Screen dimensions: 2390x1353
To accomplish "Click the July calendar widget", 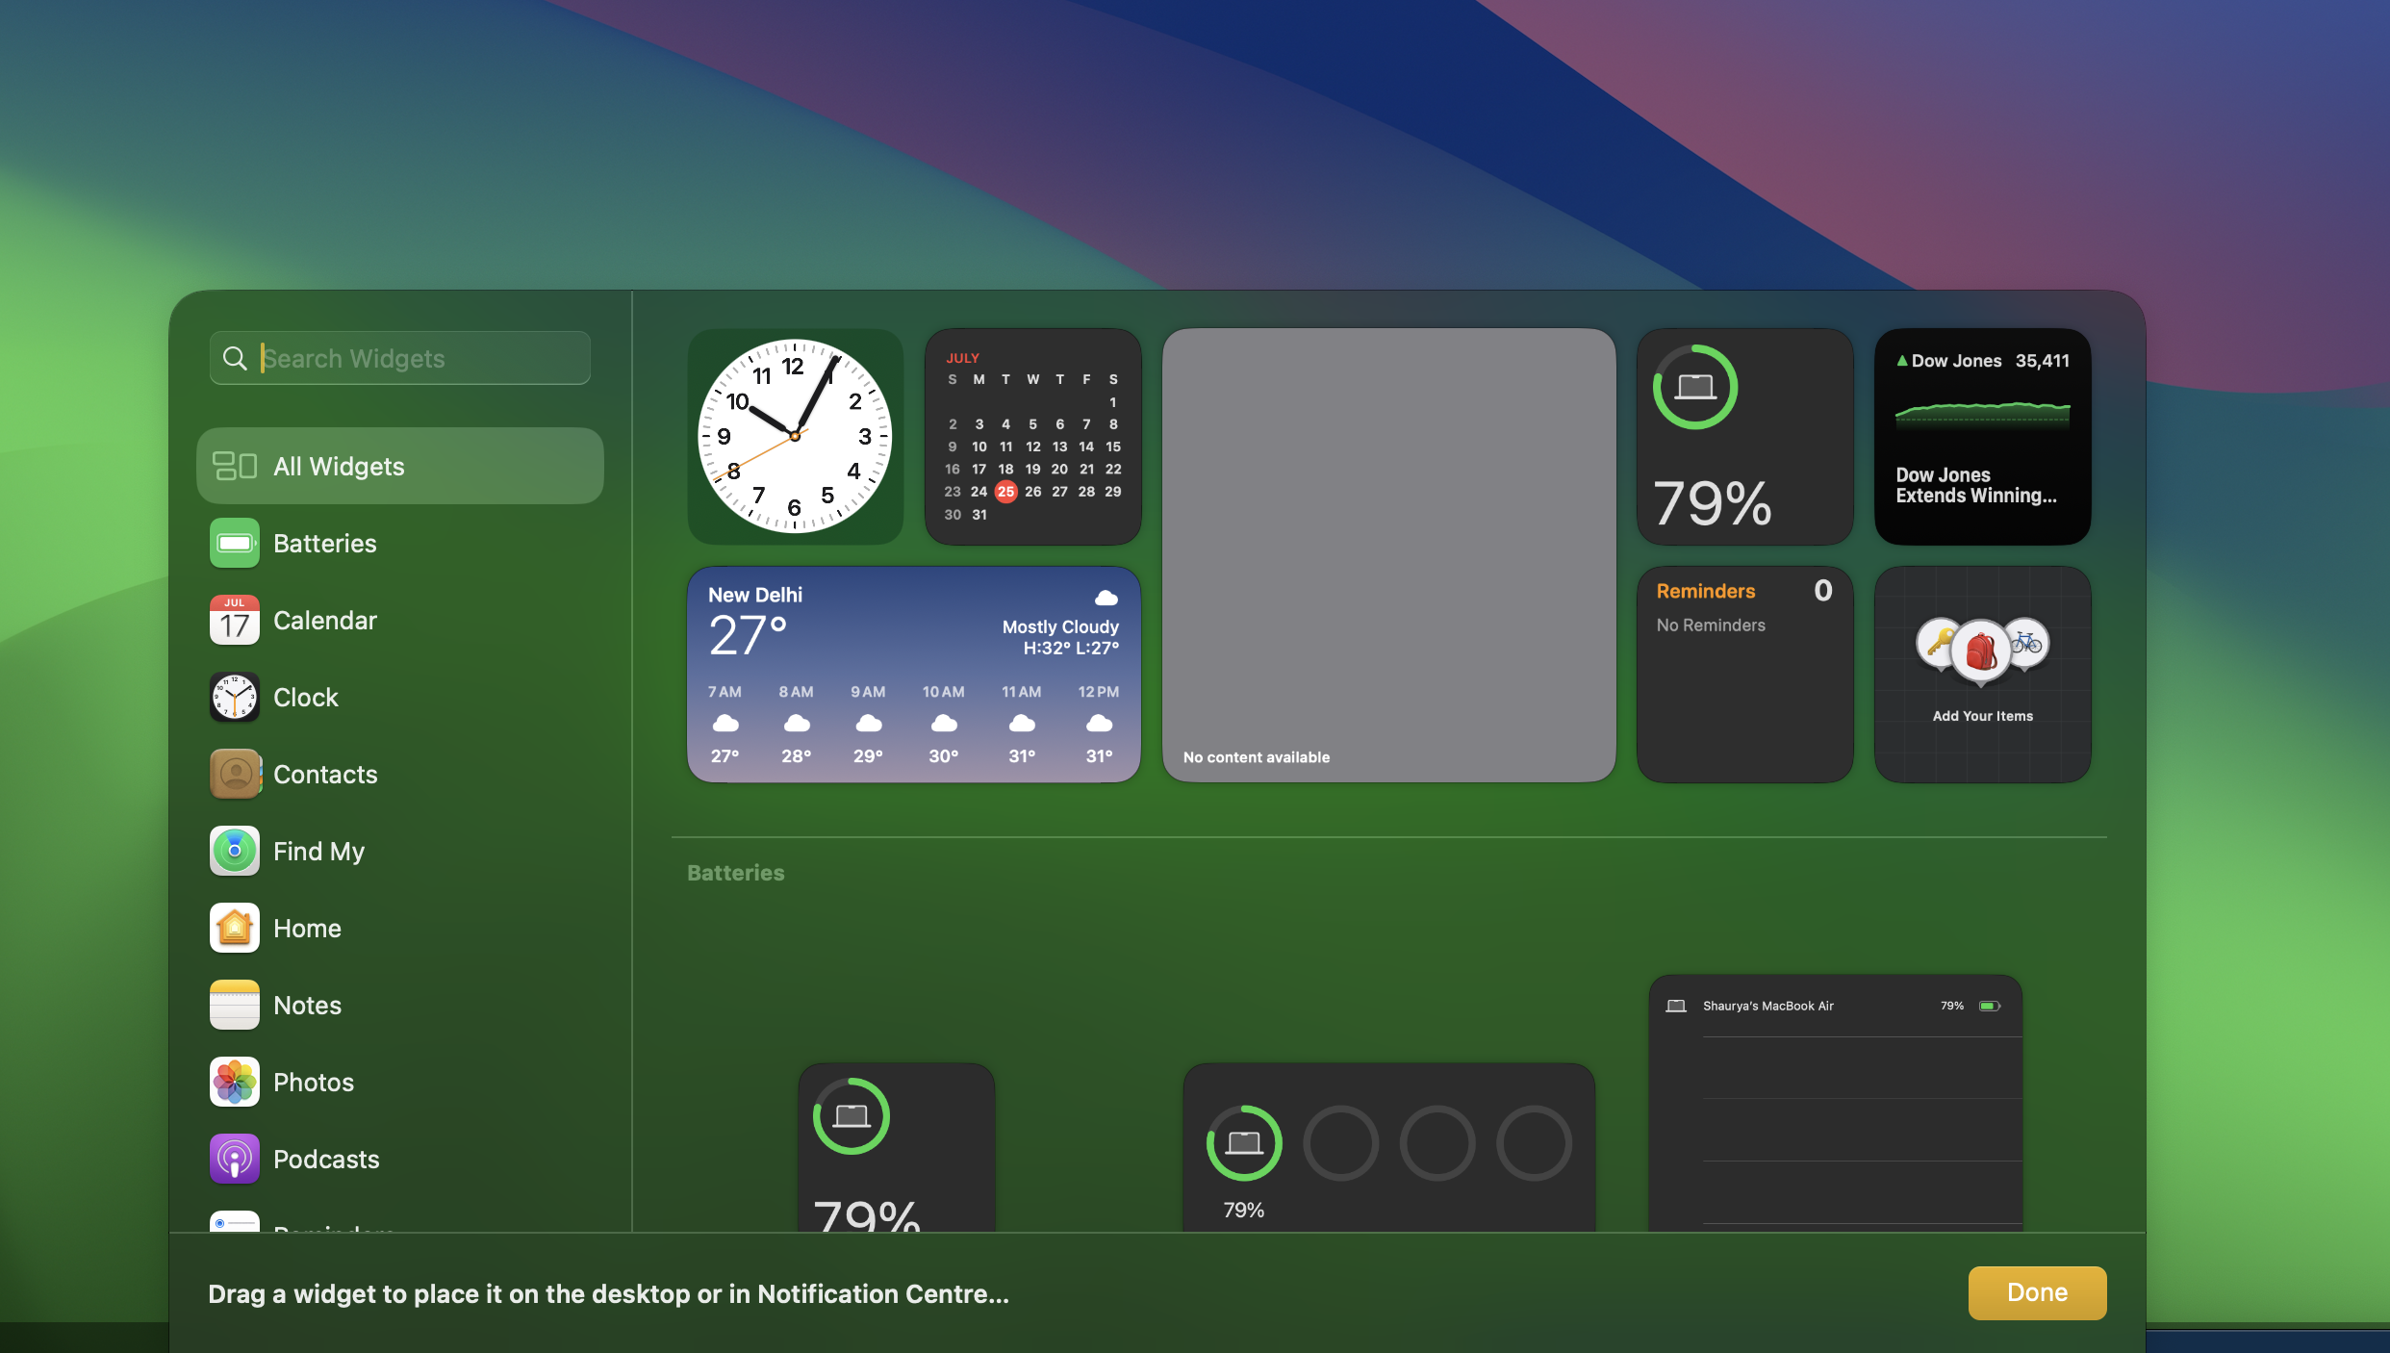I will 1032,437.
